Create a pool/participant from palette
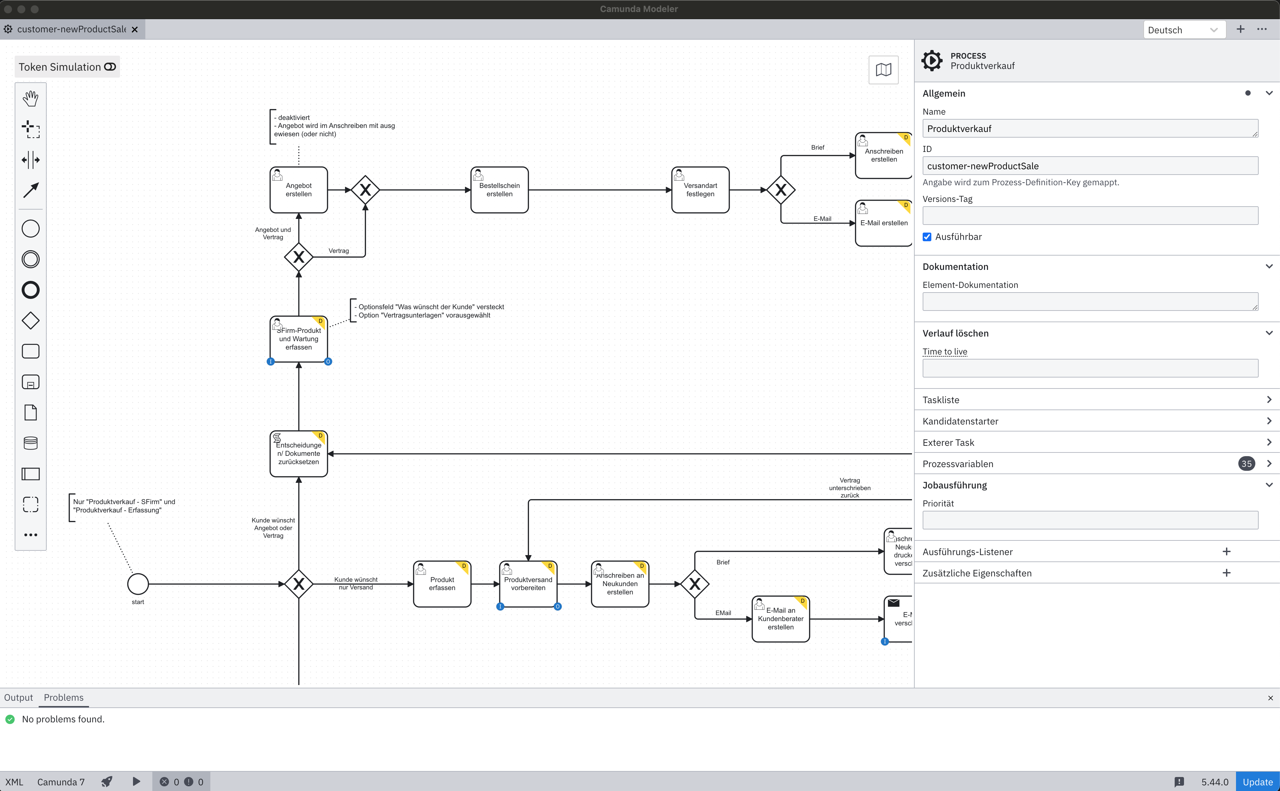Viewport: 1280px width, 791px height. pyautogui.click(x=30, y=474)
